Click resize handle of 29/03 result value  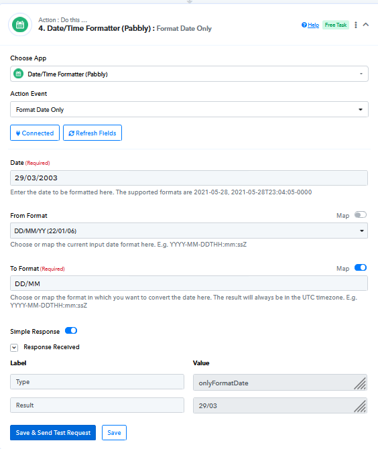click(x=360, y=406)
